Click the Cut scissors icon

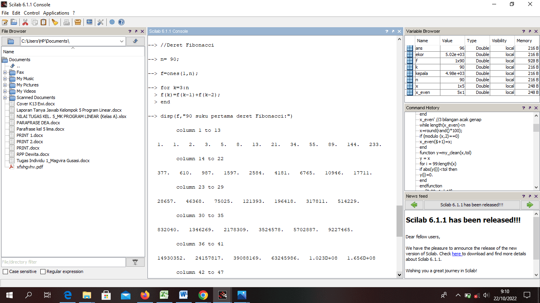(25, 22)
